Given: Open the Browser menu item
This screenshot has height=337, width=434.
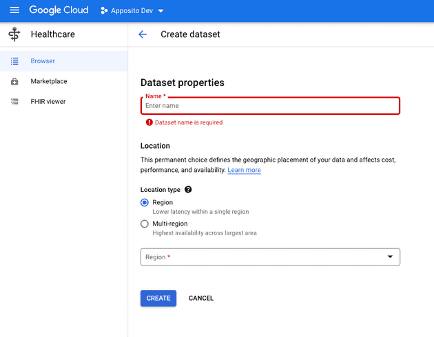Looking at the screenshot, I should (43, 61).
